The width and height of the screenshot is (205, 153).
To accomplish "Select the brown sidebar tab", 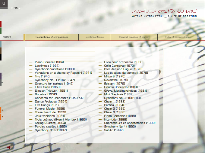I will click(x=1, y=51).
